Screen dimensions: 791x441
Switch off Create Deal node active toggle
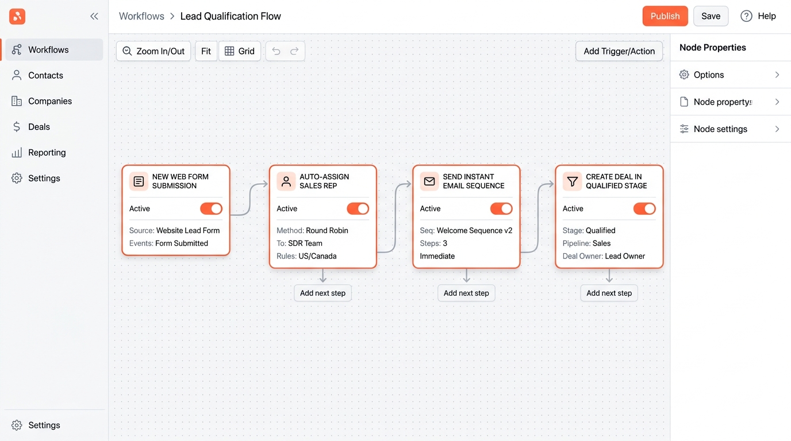point(644,209)
